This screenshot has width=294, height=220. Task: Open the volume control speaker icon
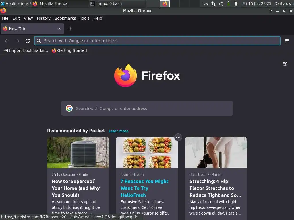tap(221, 3)
